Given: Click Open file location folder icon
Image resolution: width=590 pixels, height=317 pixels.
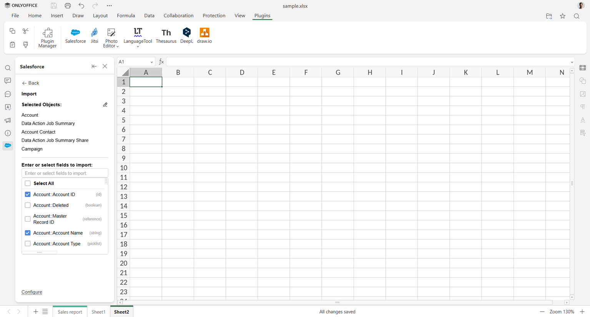Looking at the screenshot, I should 549,16.
